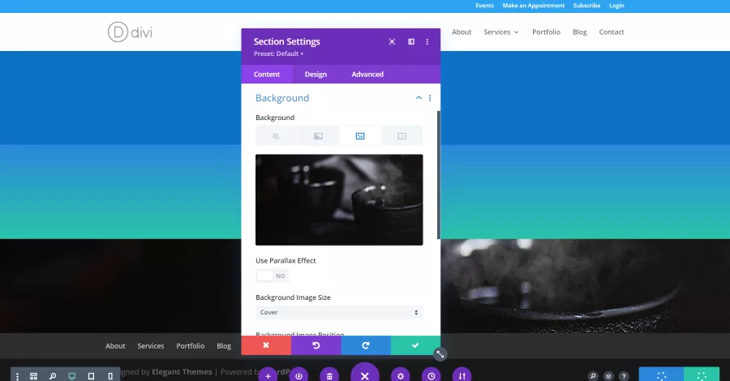Viewport: 730px width, 381px height.
Task: Select the background video tab icon
Action: 401,136
